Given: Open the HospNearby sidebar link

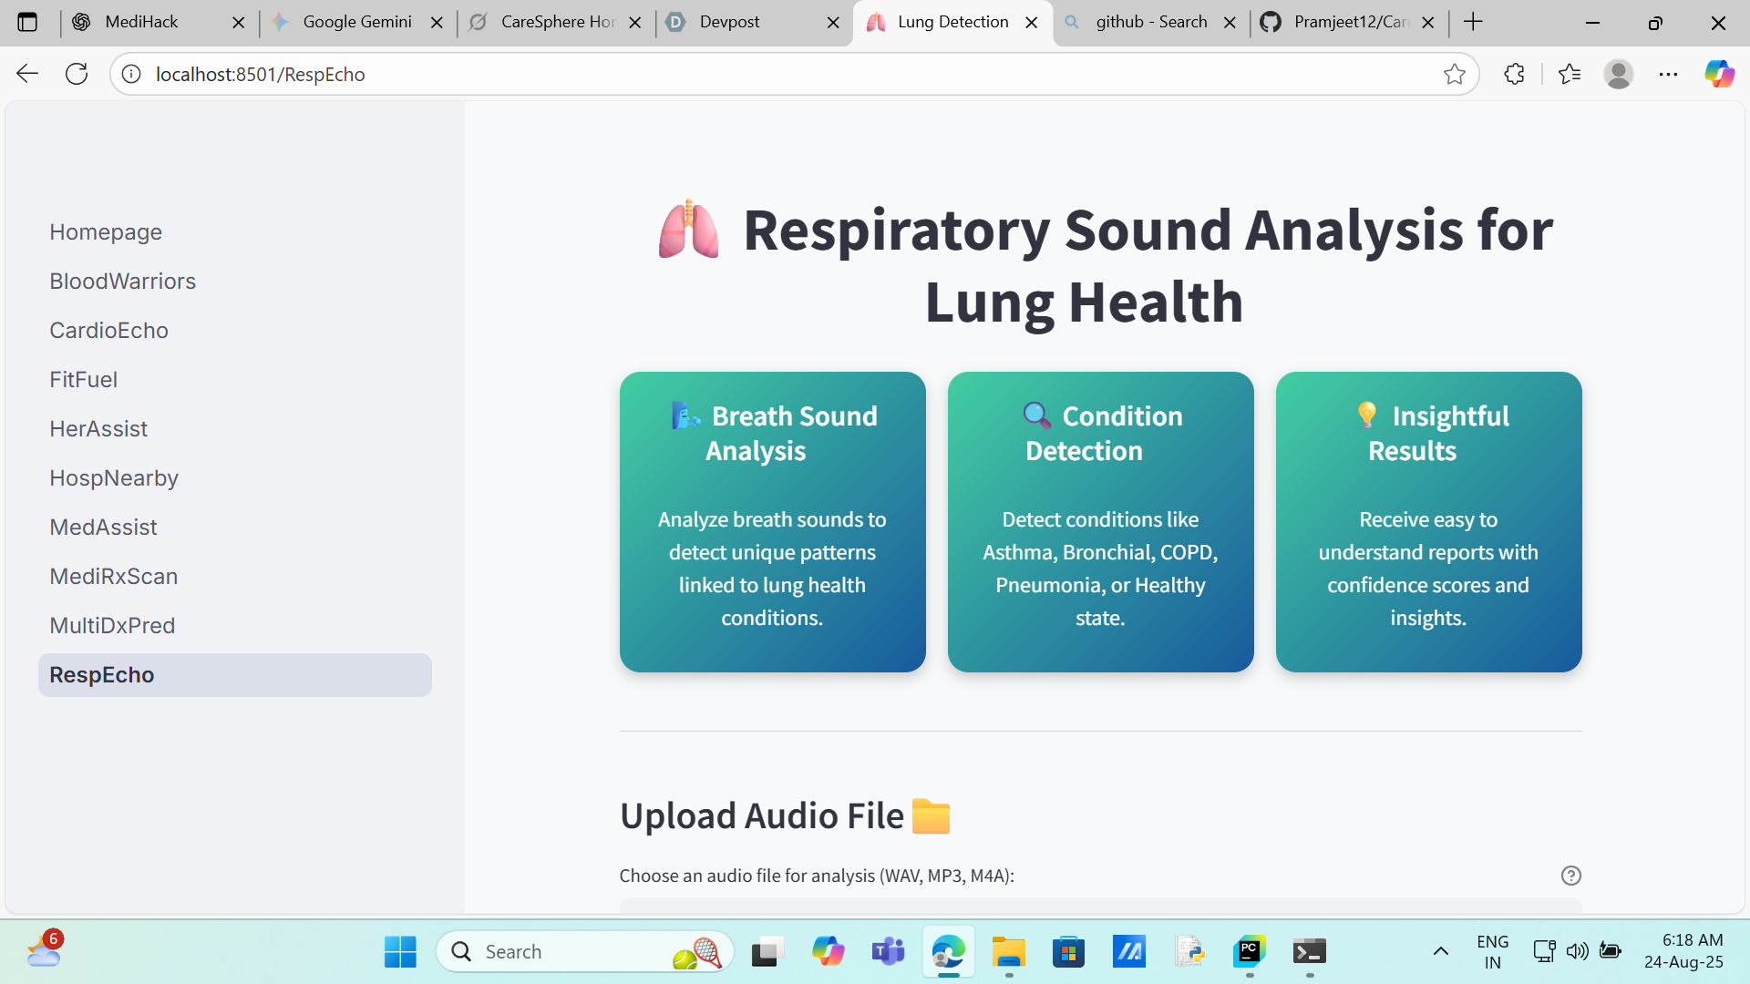Looking at the screenshot, I should click(114, 478).
